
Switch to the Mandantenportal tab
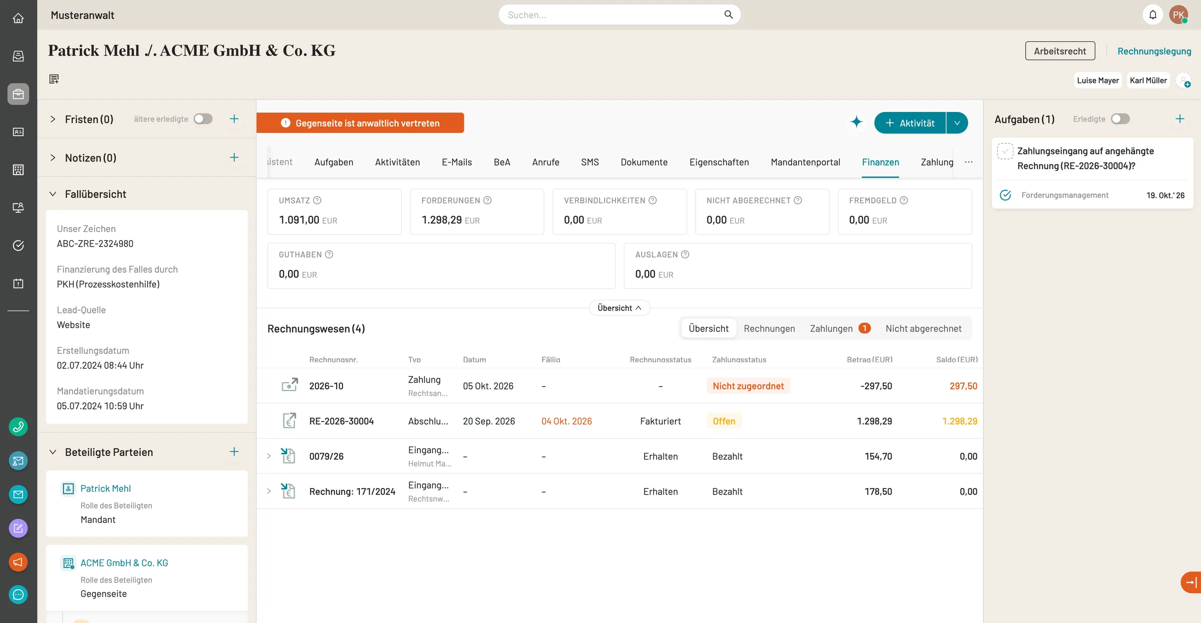click(805, 162)
